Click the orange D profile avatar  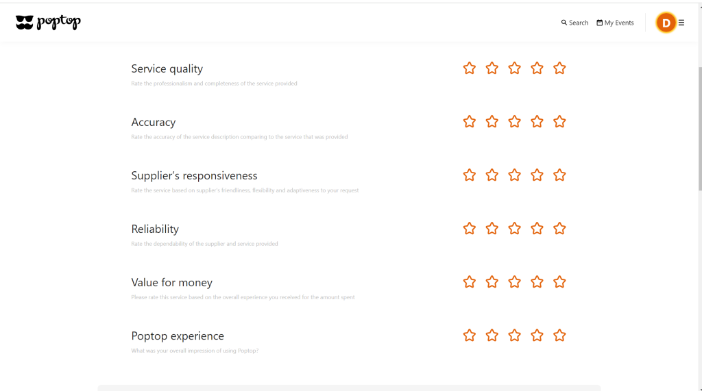pos(666,23)
